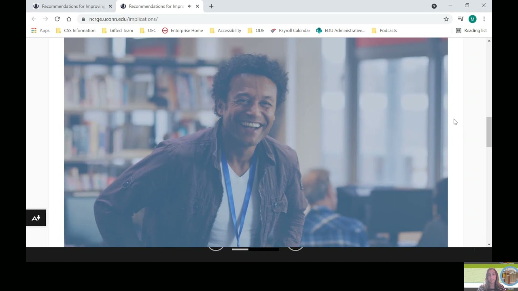Open the Accessibility bookmark folder

click(x=225, y=30)
